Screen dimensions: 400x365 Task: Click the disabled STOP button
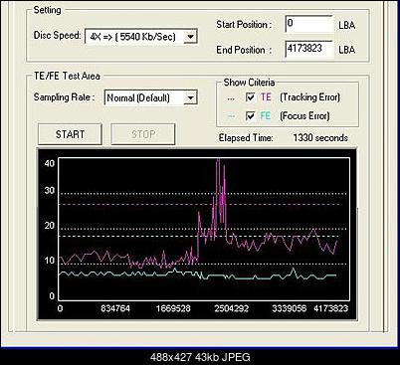[x=143, y=134]
